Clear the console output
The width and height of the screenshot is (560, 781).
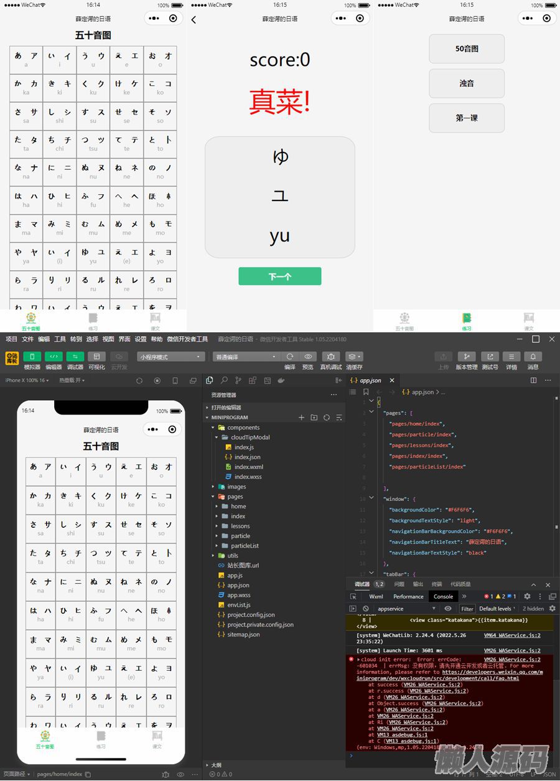(366, 609)
